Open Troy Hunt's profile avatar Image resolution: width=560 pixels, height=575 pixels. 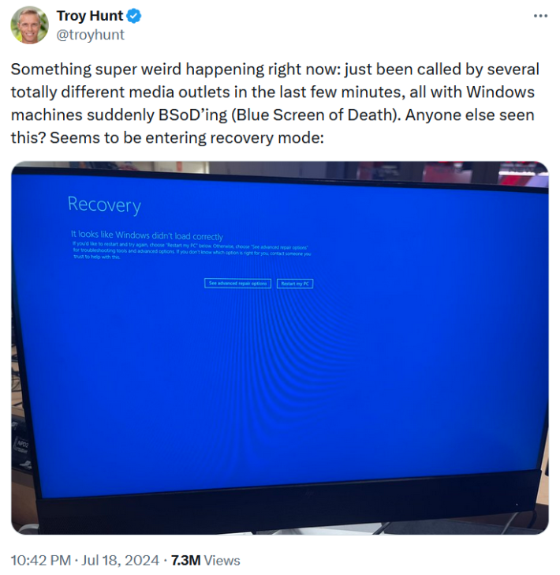(x=29, y=25)
